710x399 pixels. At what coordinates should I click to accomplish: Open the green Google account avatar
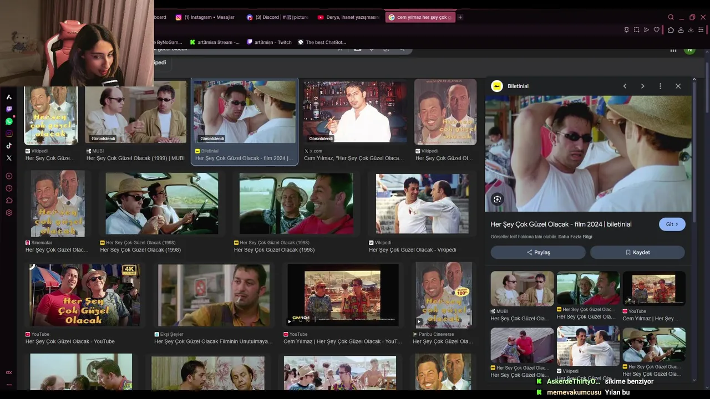click(689, 50)
